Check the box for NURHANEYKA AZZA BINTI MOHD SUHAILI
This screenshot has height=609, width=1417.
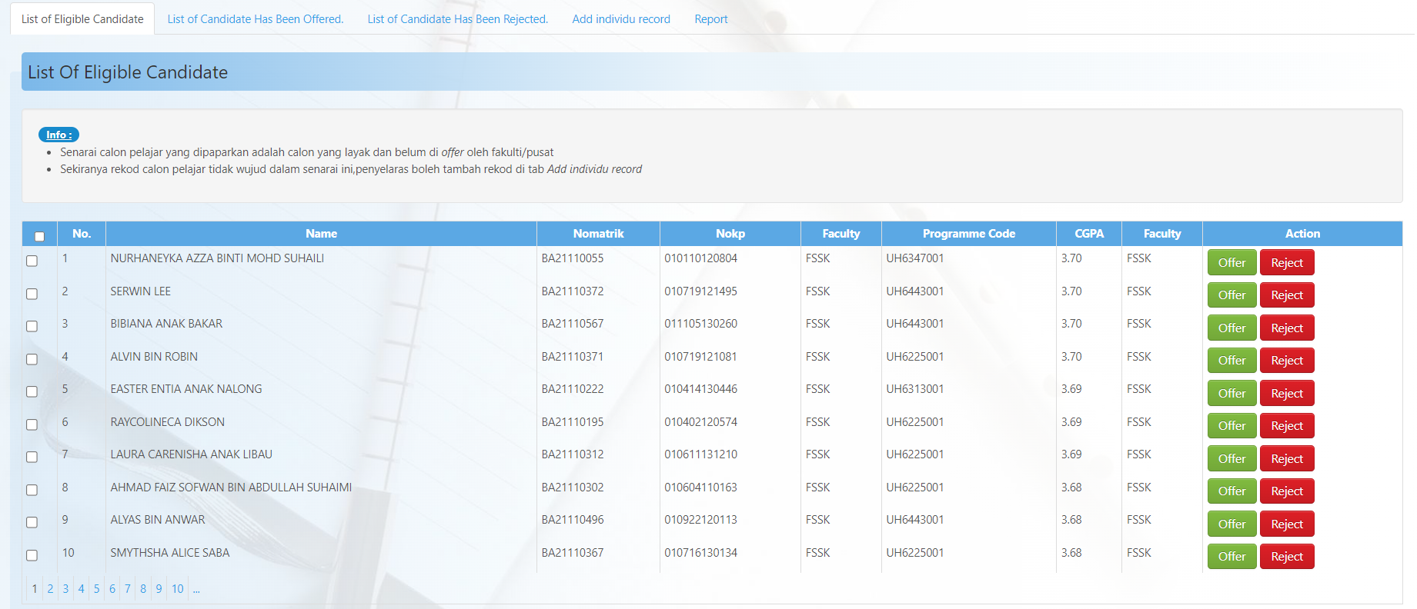coord(32,261)
